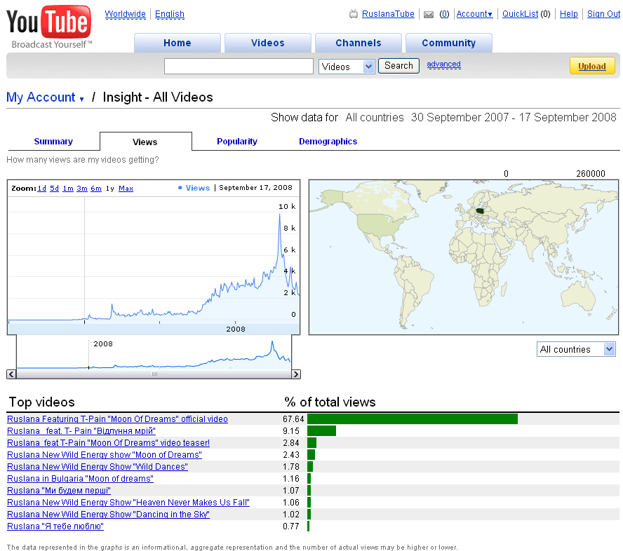Open the Help link
The image size is (623, 551).
click(568, 14)
